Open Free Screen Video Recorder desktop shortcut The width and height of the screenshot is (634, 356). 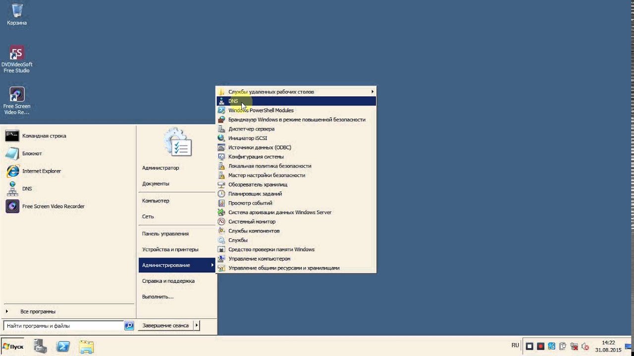point(17,101)
